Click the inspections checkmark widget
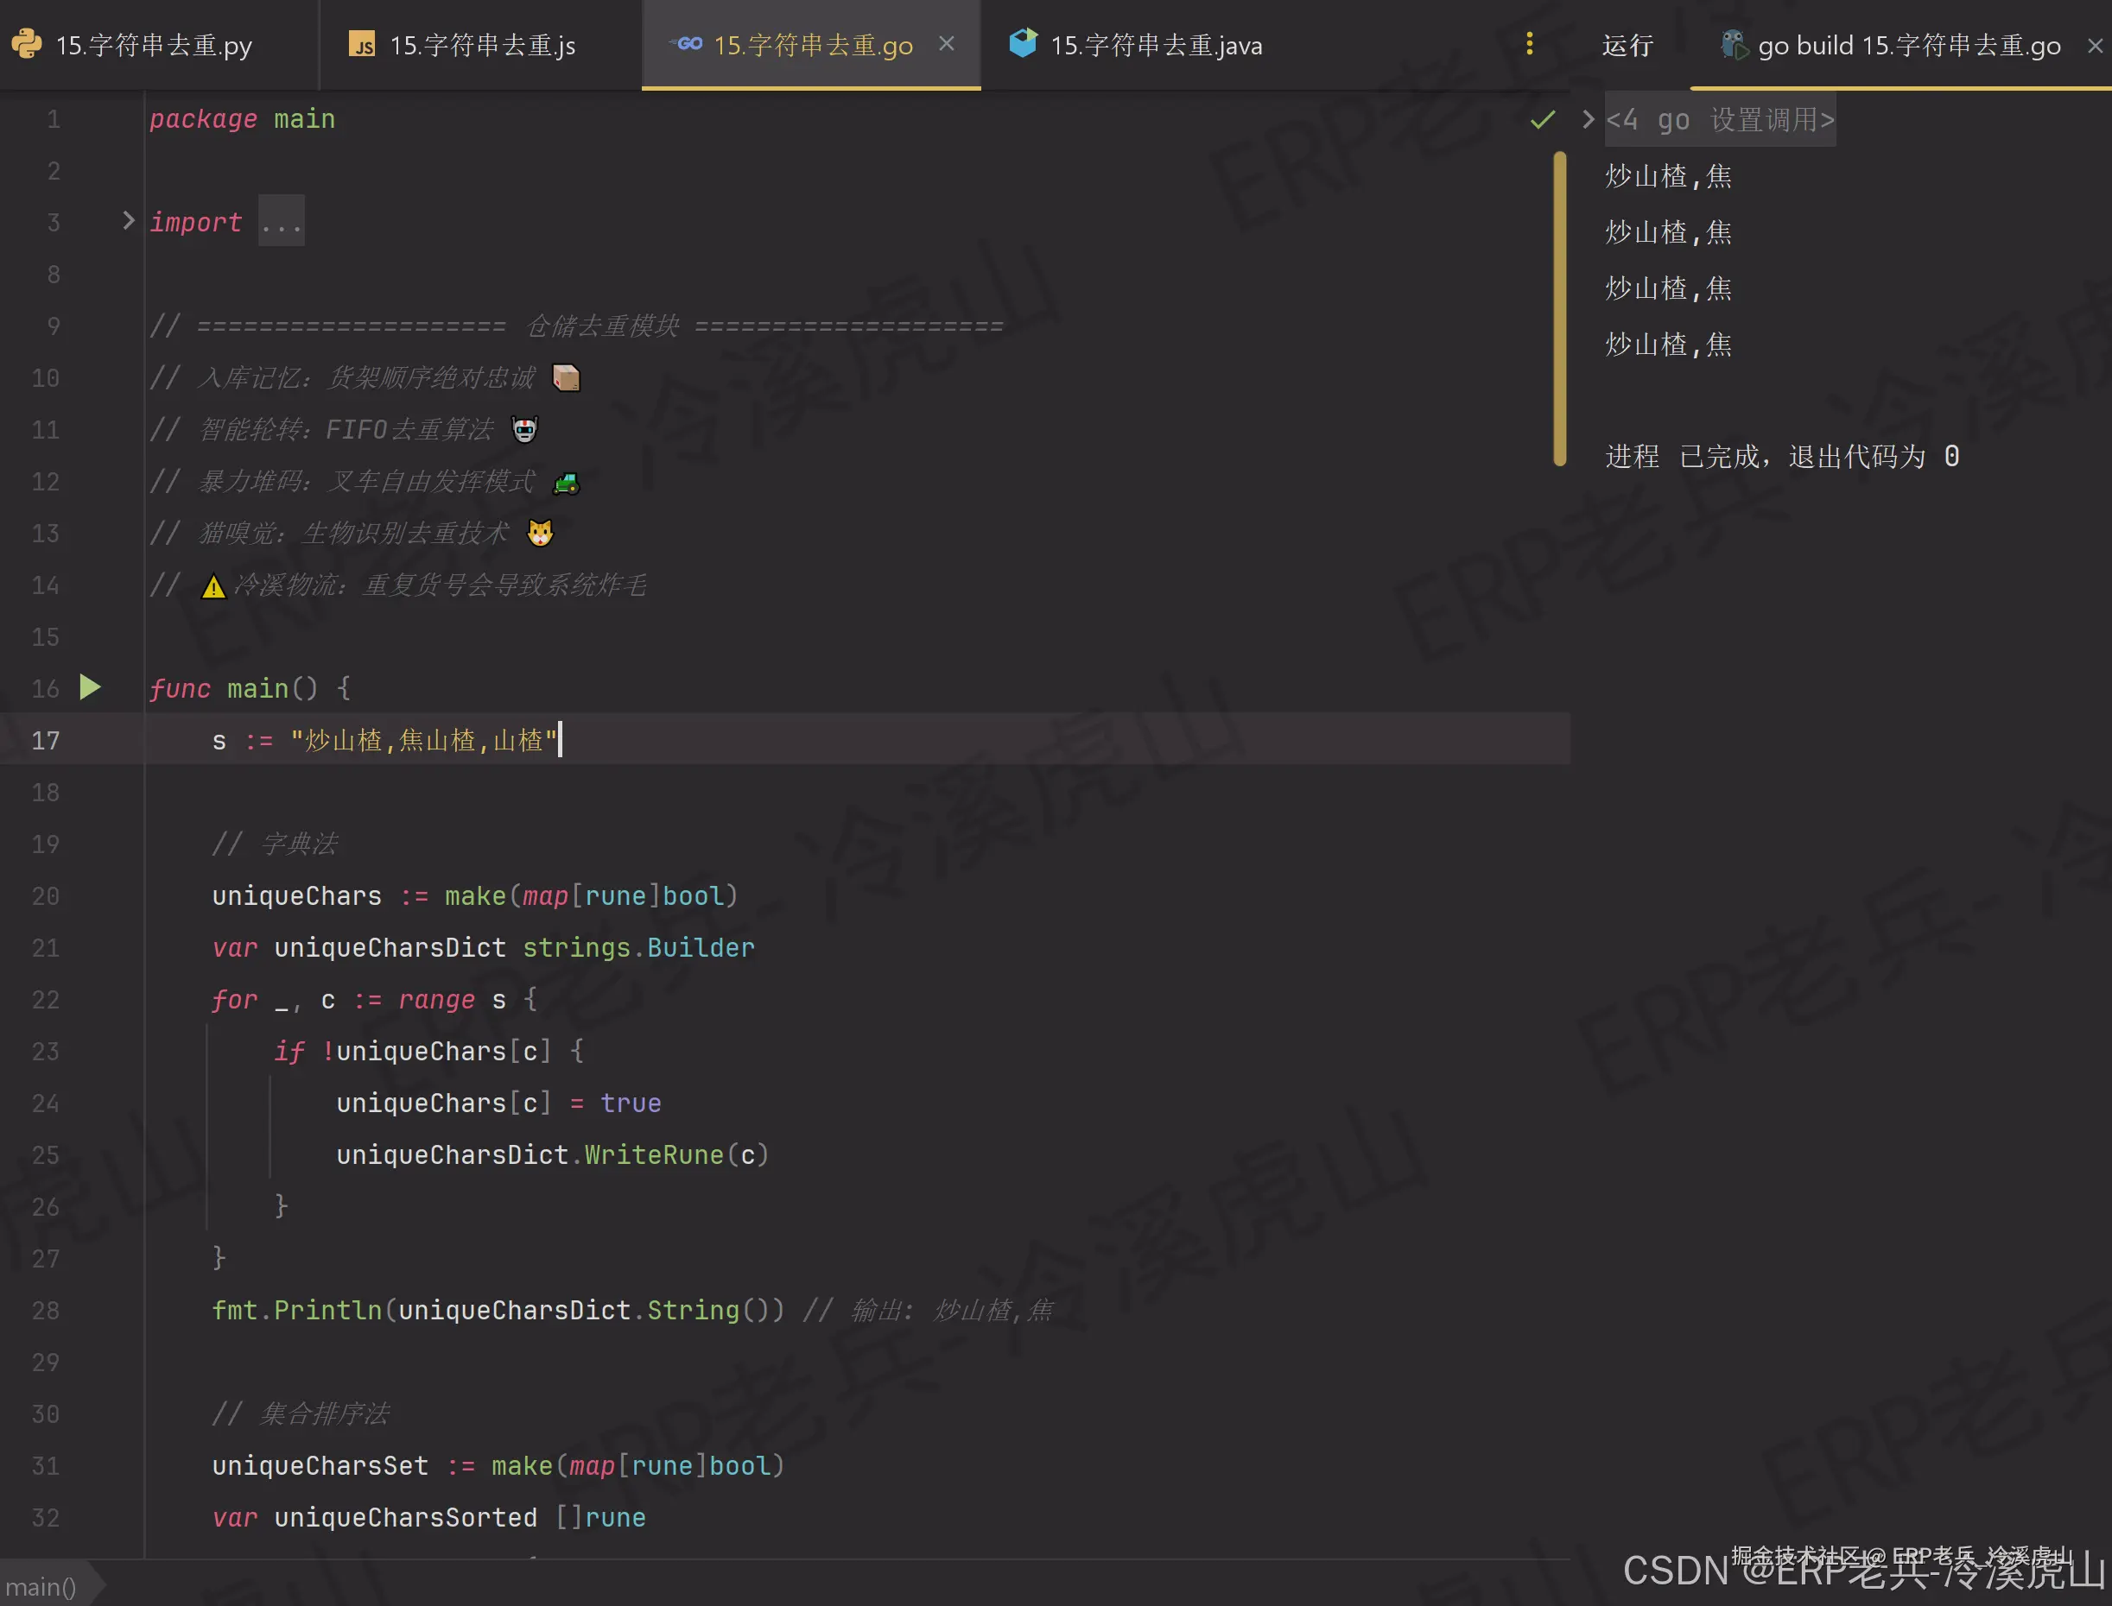 click(1542, 119)
